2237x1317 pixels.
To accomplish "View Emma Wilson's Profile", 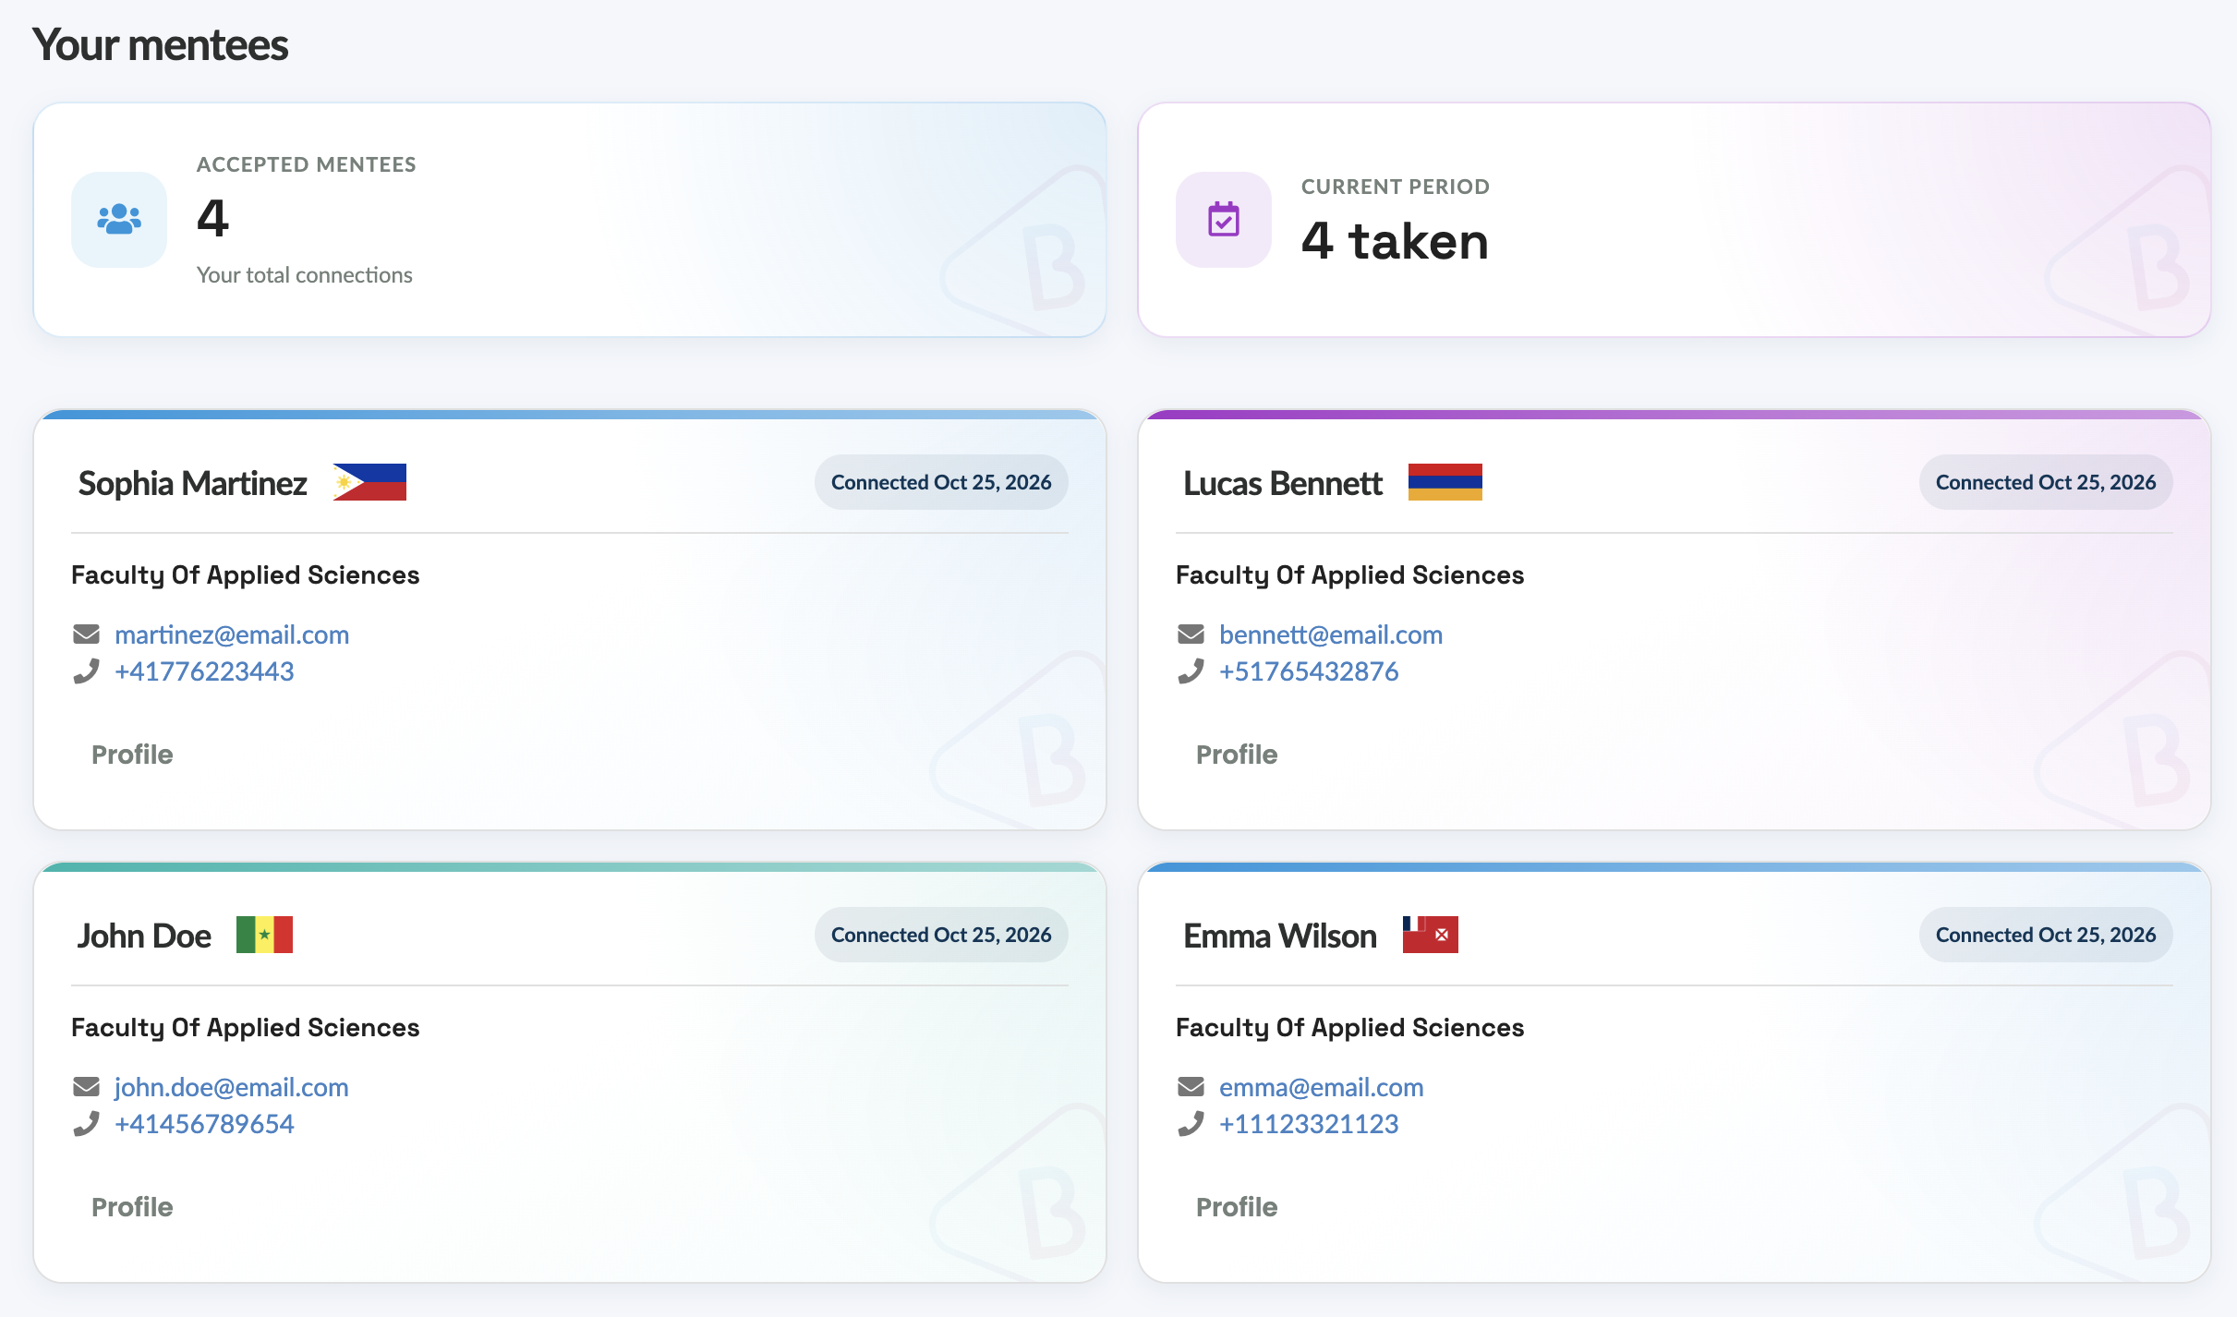I will [1237, 1207].
